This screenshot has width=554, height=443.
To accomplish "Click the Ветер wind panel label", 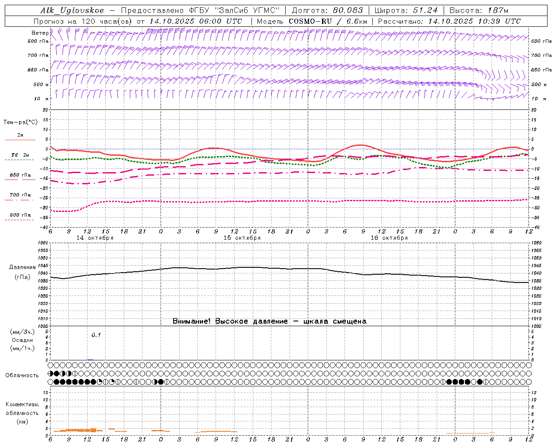I will 40,33.
